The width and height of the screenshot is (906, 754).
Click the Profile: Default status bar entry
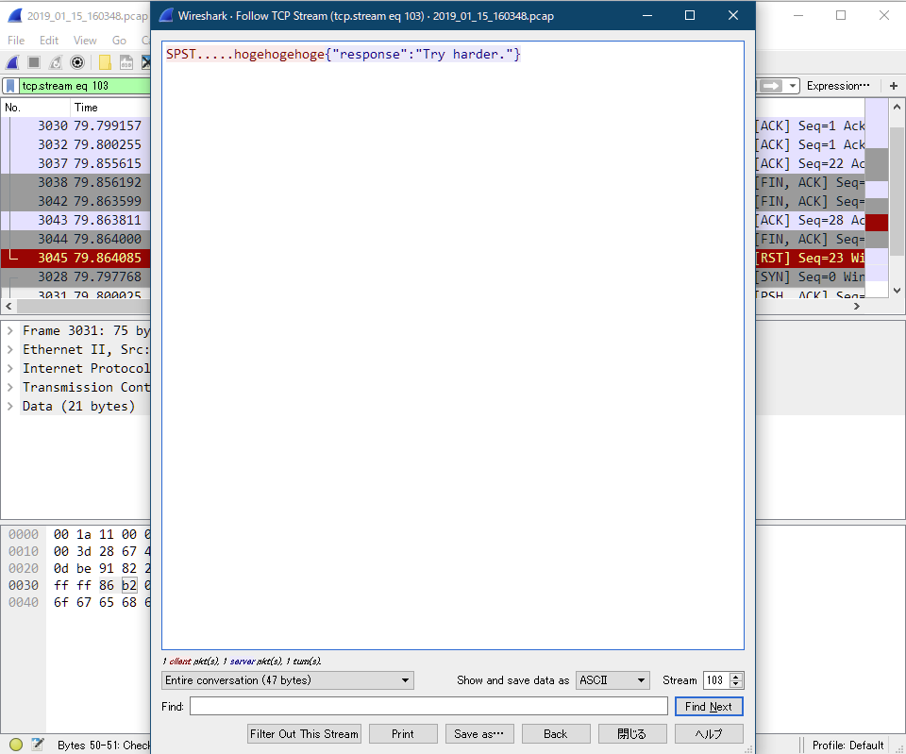tap(847, 745)
